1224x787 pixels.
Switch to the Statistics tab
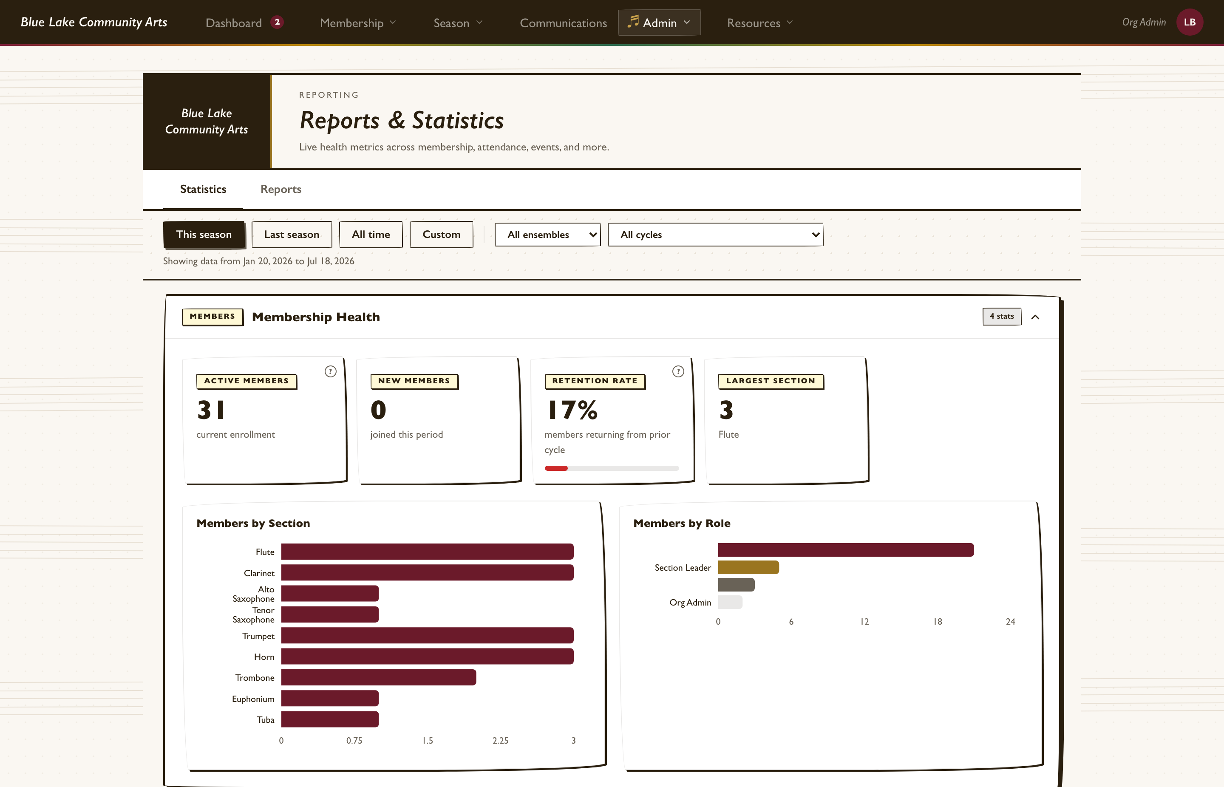pos(203,189)
